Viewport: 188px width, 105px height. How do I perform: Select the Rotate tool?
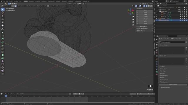click(3, 19)
